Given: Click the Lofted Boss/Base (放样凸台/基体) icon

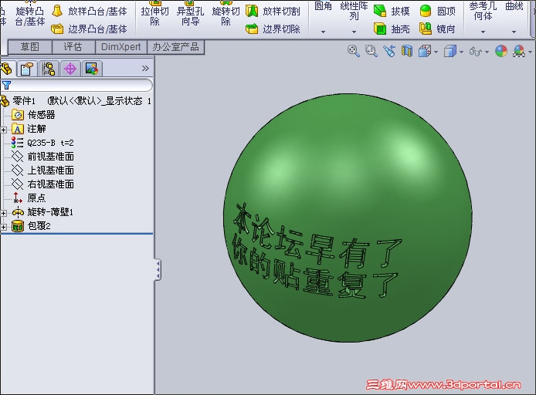Looking at the screenshot, I should coord(57,11).
